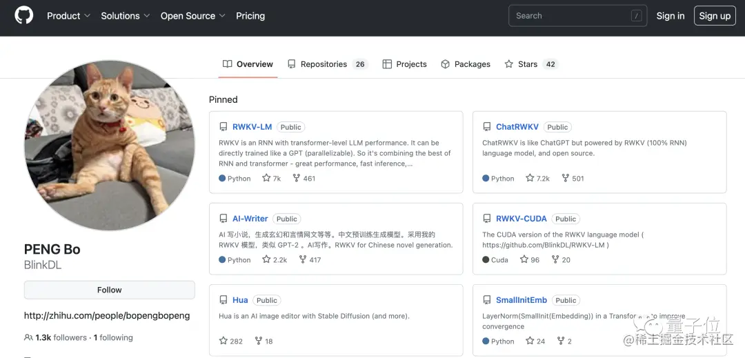Click the Public badge on RWKV-LM
745x358 pixels.
pyautogui.click(x=291, y=127)
